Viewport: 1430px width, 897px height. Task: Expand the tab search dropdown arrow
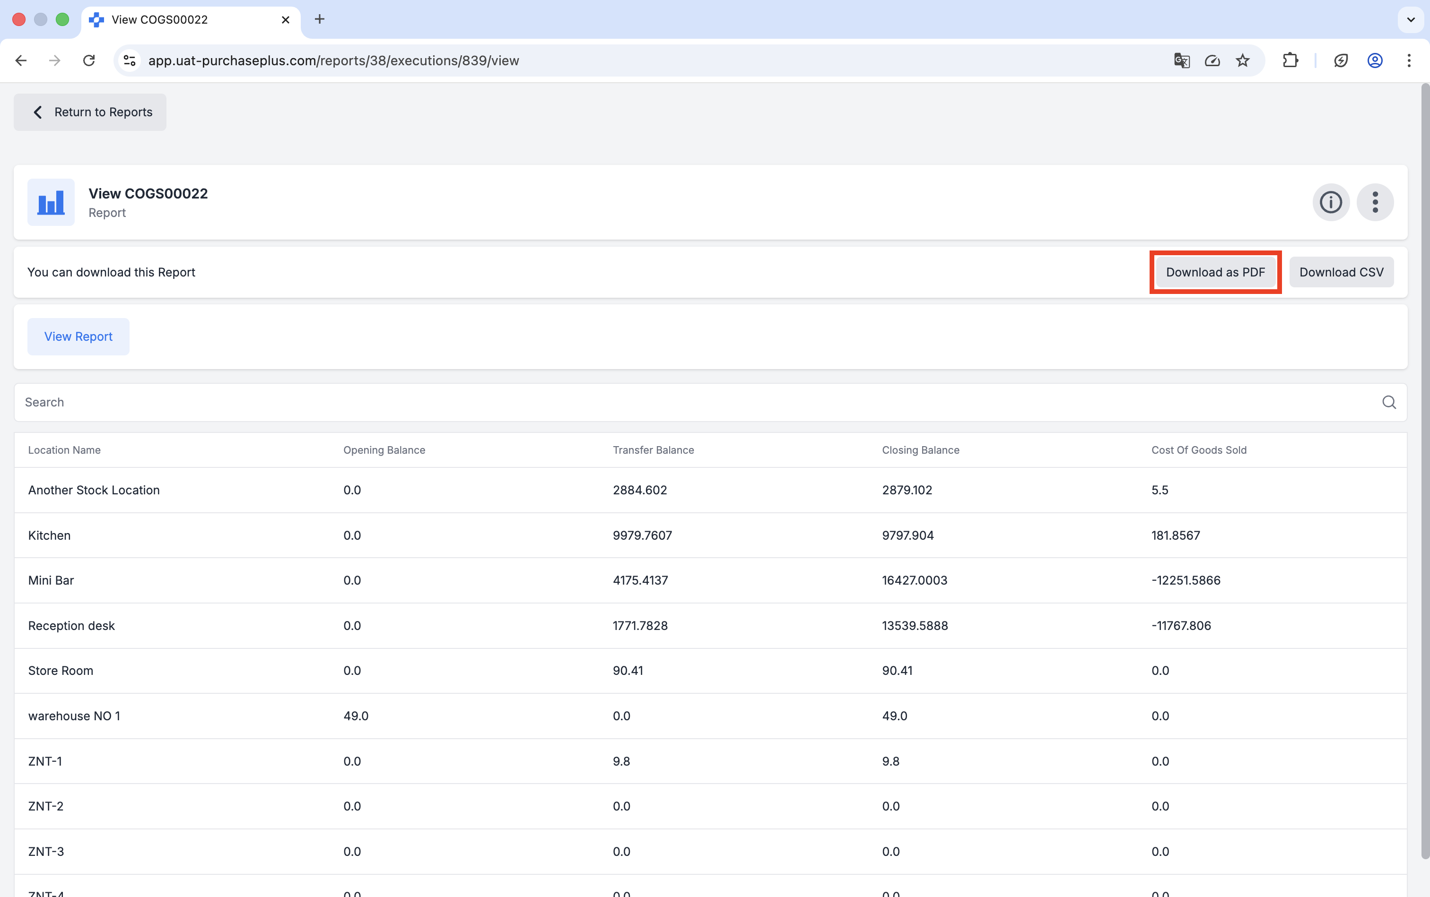point(1411,19)
